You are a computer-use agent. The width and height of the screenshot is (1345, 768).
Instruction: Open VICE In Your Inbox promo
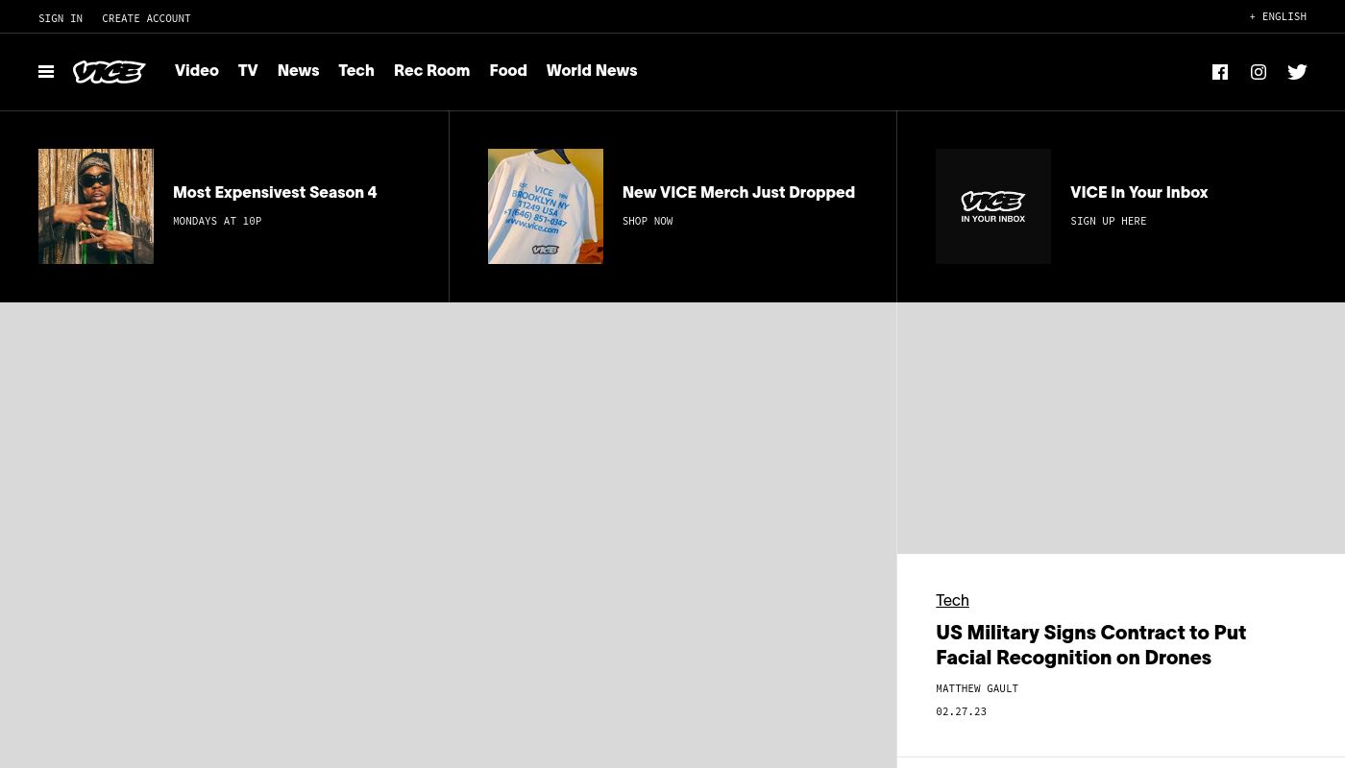[1138, 193]
